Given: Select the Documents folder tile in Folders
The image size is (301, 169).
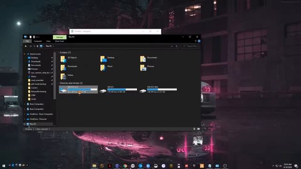Looking at the screenshot, I should (x=149, y=59).
